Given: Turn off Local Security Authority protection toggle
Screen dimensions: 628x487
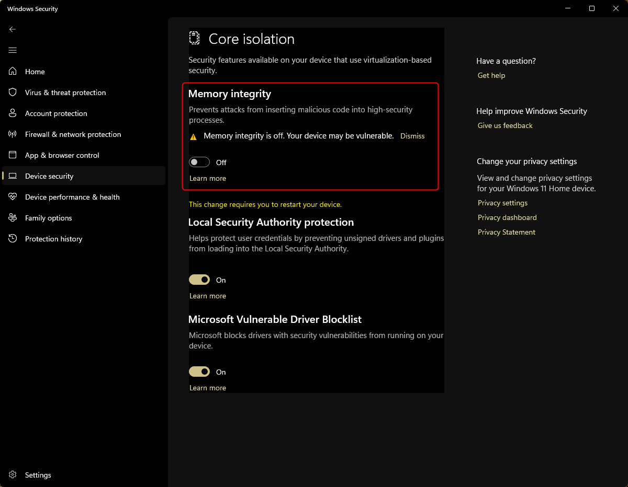Looking at the screenshot, I should tap(199, 280).
